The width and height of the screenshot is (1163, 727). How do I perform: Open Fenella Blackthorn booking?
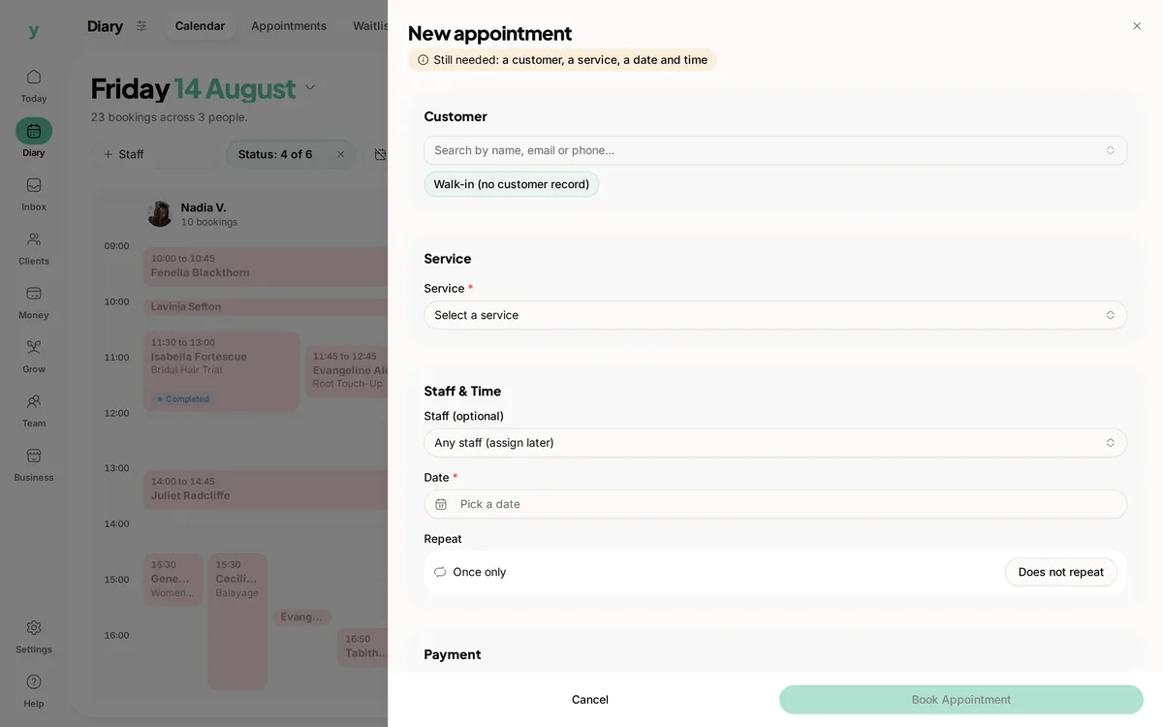coord(267,267)
